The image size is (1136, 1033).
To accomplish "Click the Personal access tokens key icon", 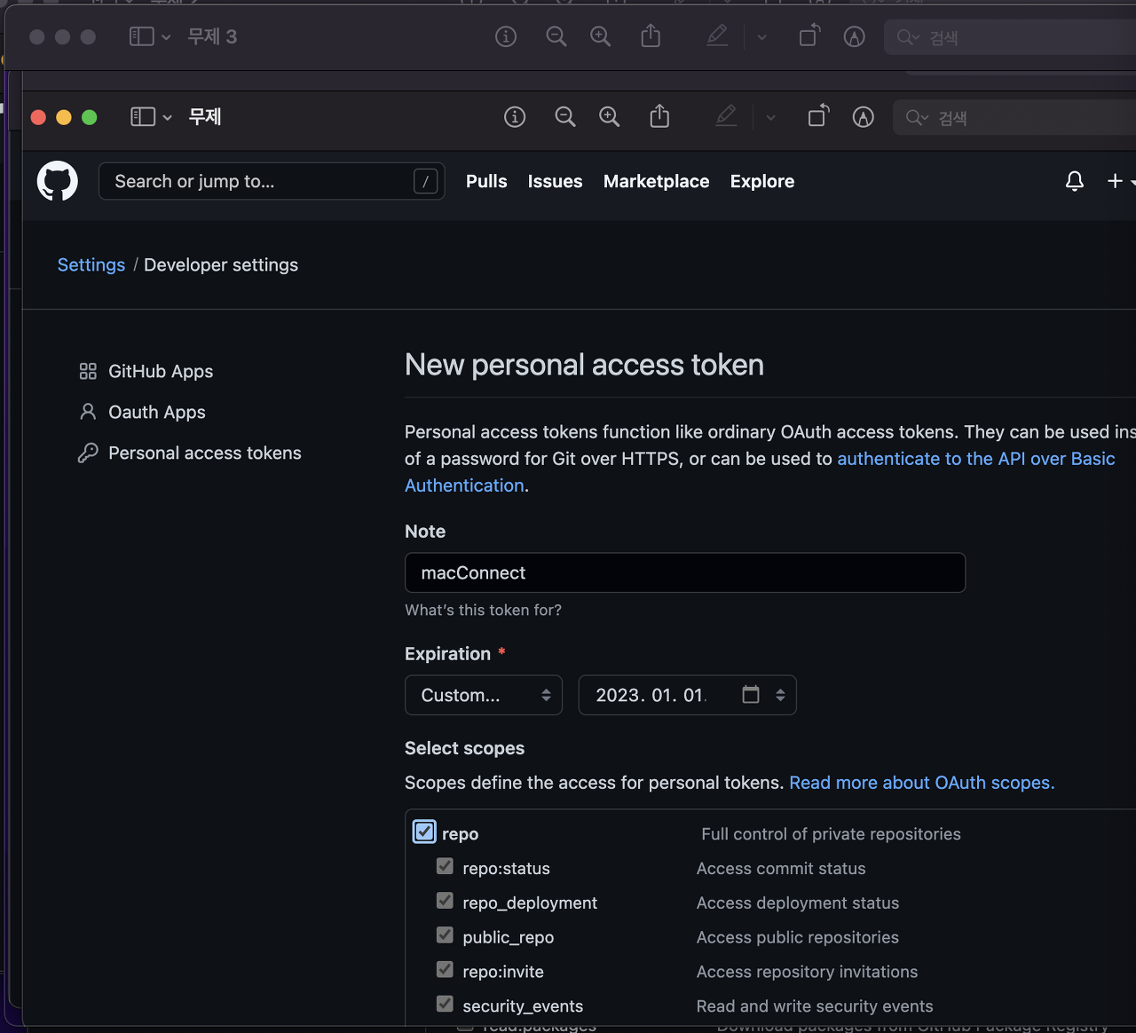I will tap(88, 453).
